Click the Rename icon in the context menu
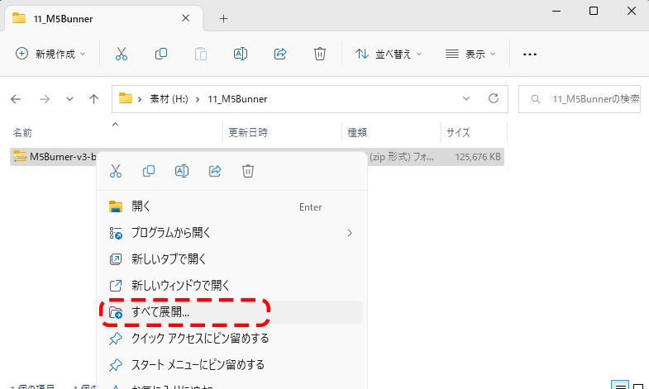The height and width of the screenshot is (389, 649). (x=182, y=171)
